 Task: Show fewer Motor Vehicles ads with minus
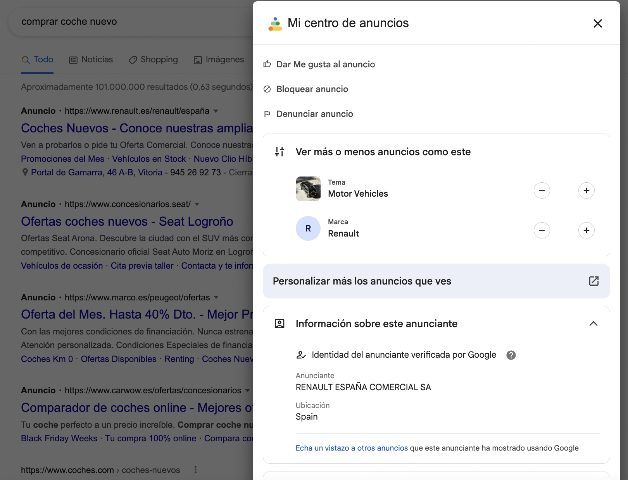click(542, 190)
